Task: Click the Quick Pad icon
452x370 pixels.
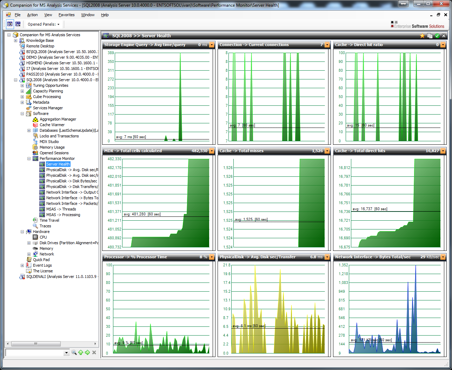Action: (x=29, y=260)
